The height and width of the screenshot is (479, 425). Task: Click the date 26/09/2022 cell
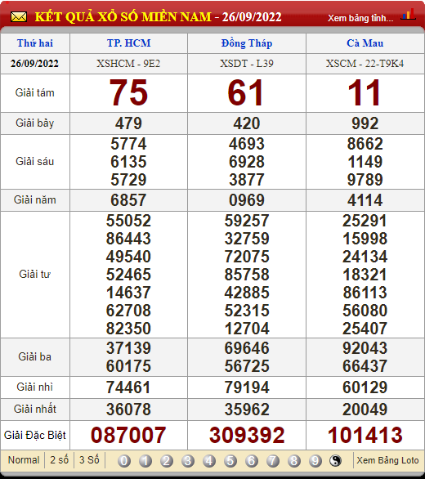click(34, 64)
